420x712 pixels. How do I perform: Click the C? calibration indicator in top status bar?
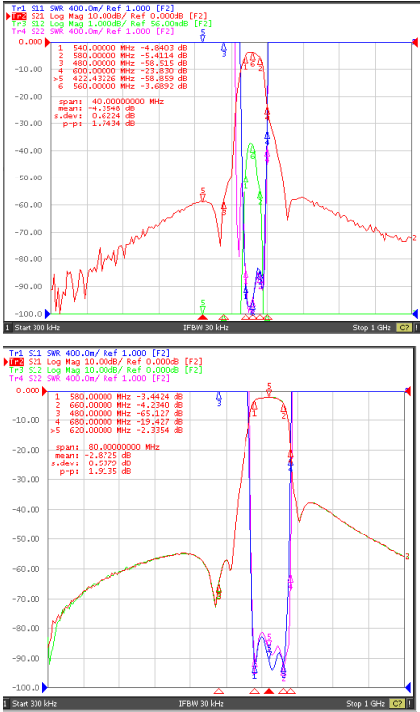pyautogui.click(x=403, y=327)
